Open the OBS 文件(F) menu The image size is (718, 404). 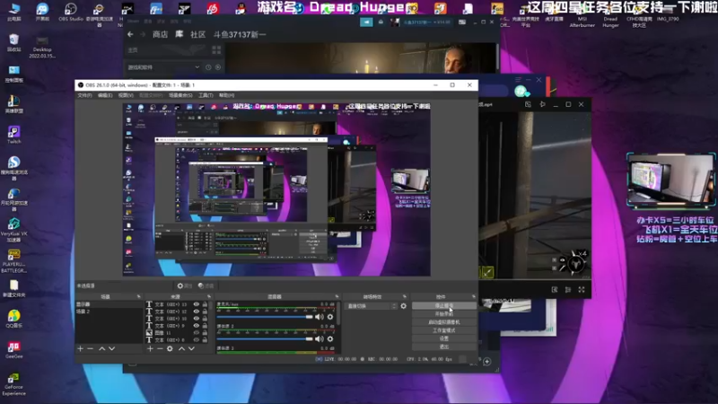(x=84, y=95)
